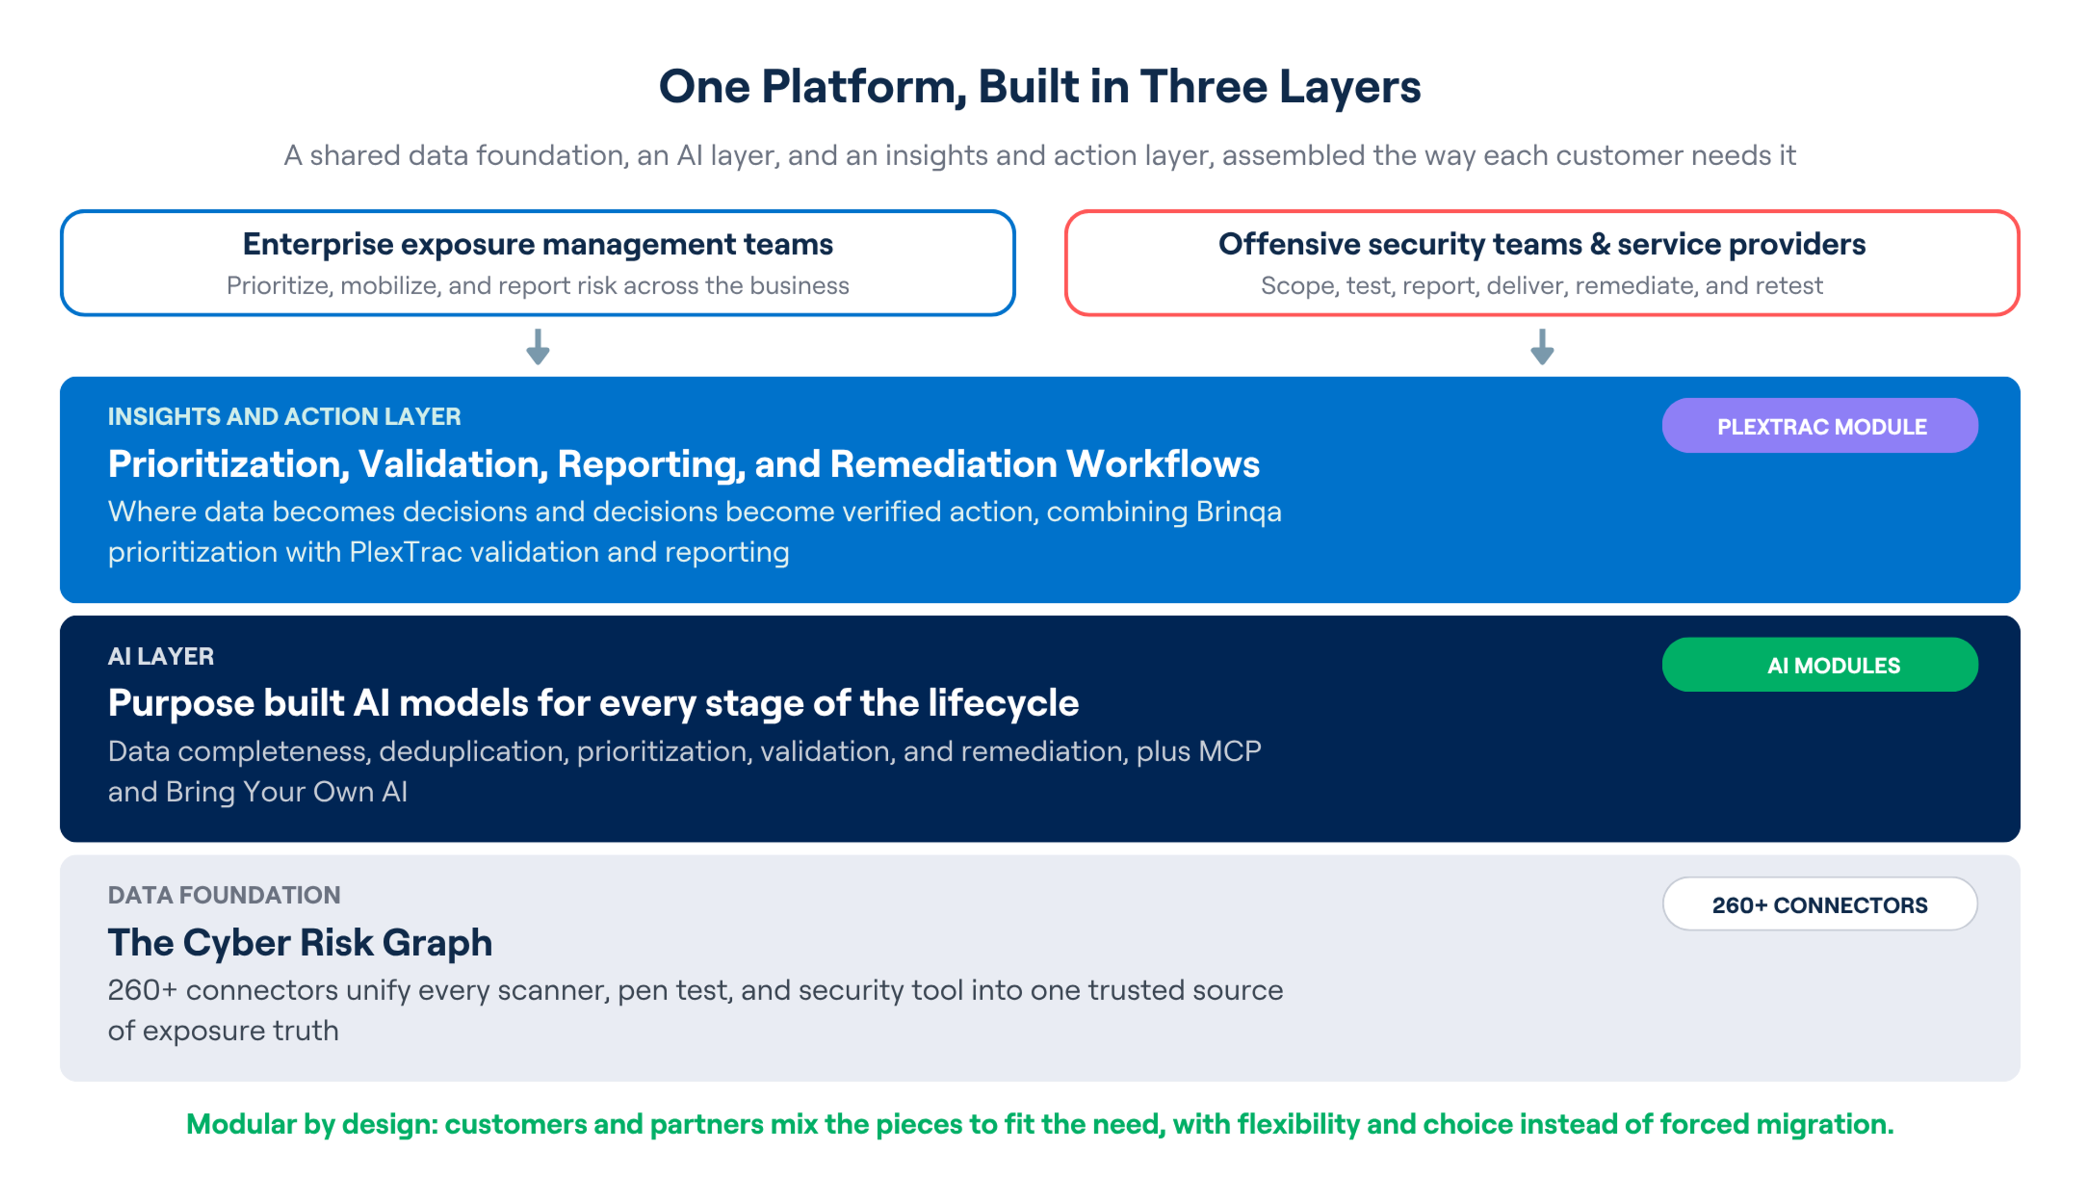Image resolution: width=2080 pixels, height=1190 pixels.
Task: Select the PLEXTRAC MODULE badge
Action: [1820, 426]
